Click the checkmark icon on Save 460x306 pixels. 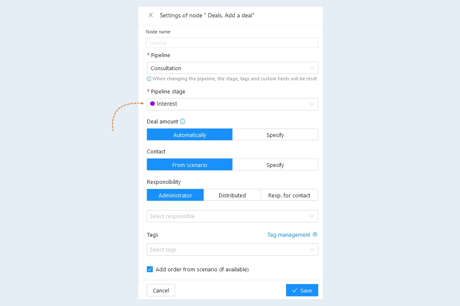coord(295,290)
